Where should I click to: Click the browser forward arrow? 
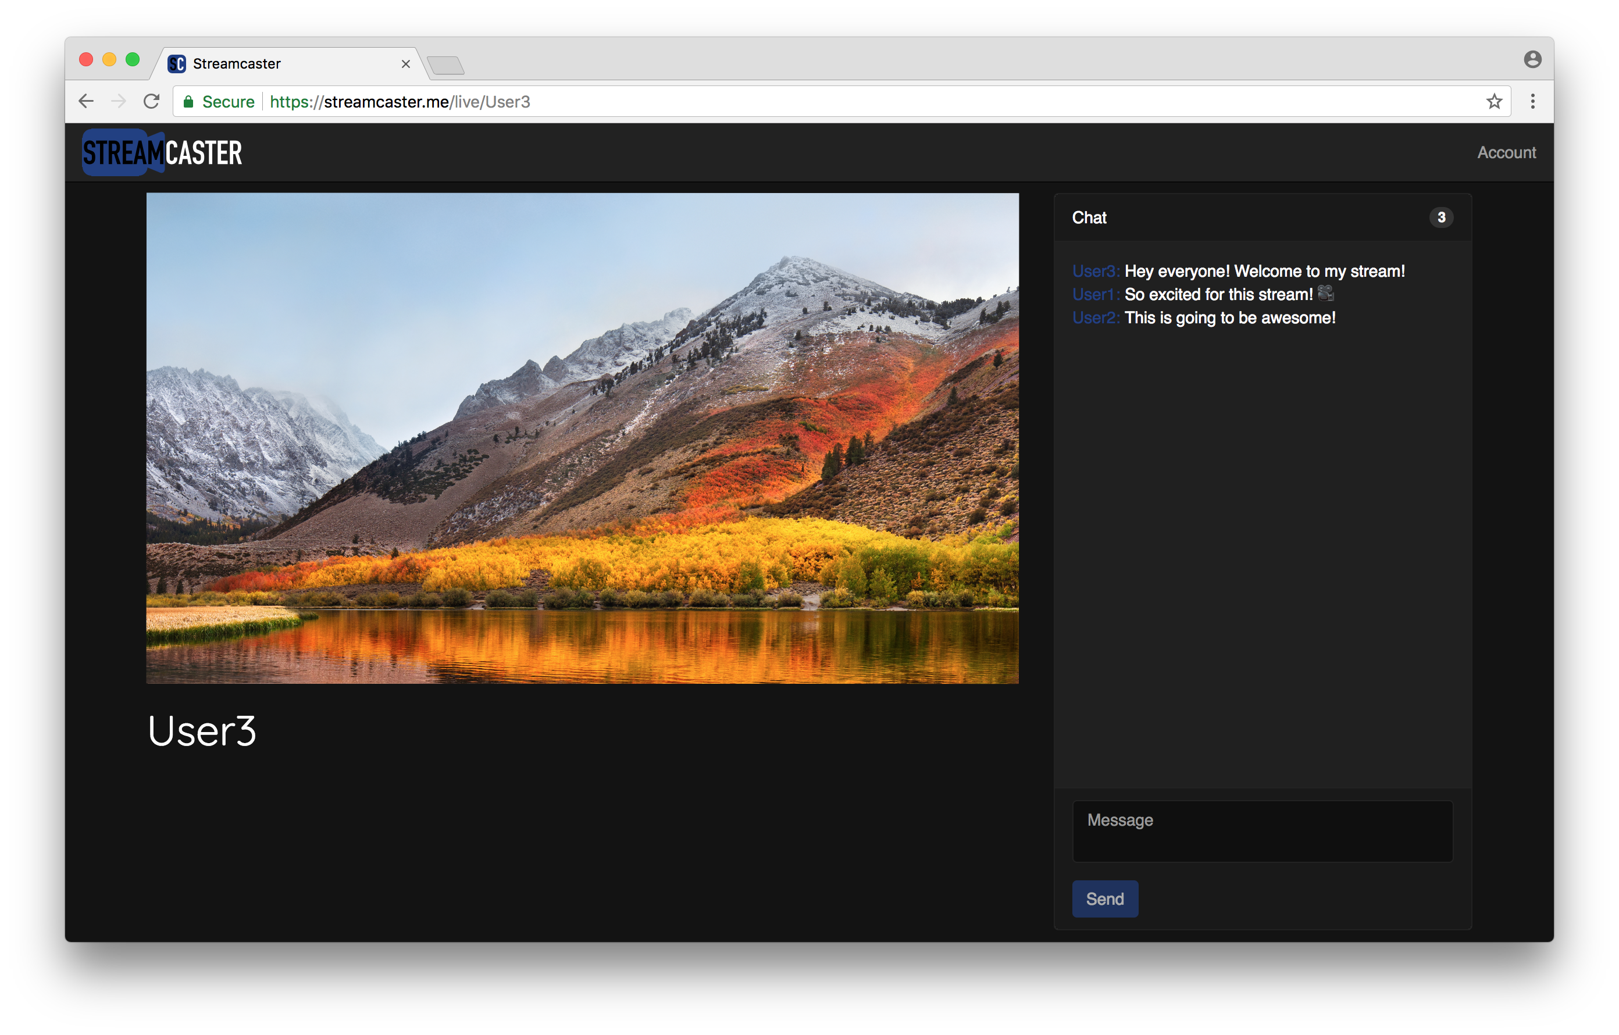pos(118,102)
